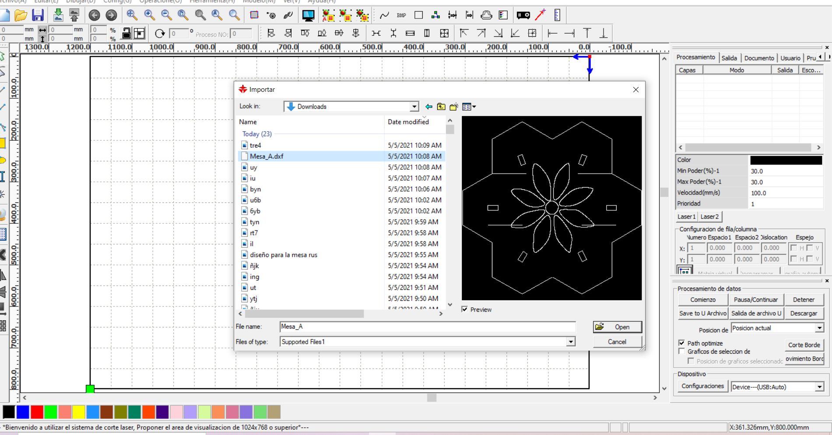Click the Export toolbar icon with up arrow

coord(74,15)
